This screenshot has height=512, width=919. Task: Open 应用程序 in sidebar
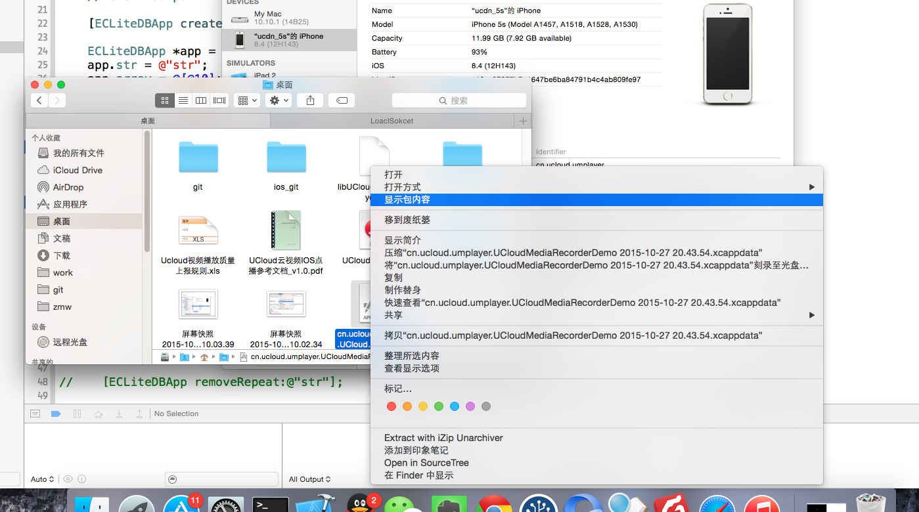[70, 204]
